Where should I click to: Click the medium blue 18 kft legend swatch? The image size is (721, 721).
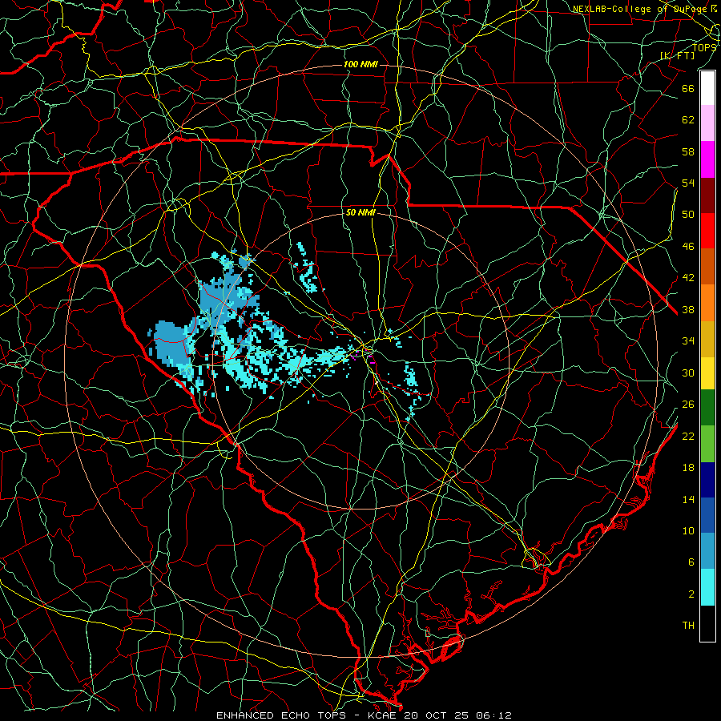click(707, 515)
